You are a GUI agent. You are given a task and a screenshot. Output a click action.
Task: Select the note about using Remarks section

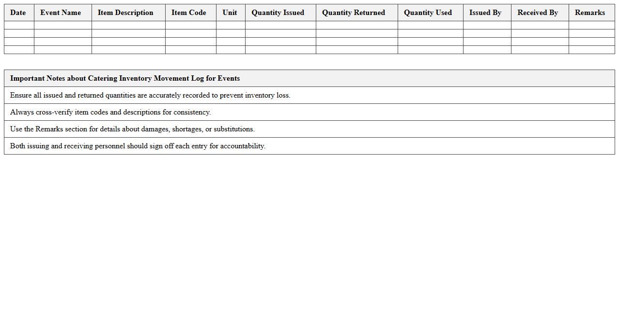(132, 129)
